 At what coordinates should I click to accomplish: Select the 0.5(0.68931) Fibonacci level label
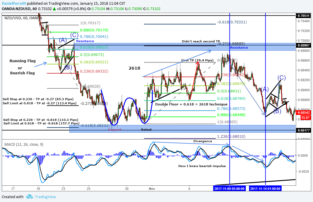pyautogui.click(x=229, y=91)
